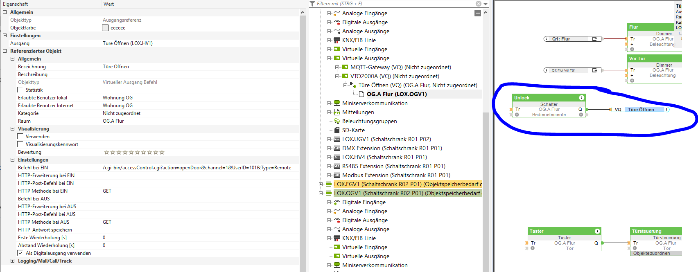Click the DMX Extension device icon

pyautogui.click(x=337, y=148)
